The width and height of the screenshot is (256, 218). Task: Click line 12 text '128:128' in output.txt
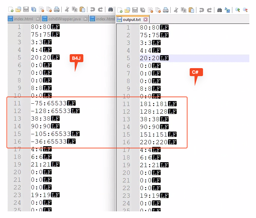tap(154, 112)
